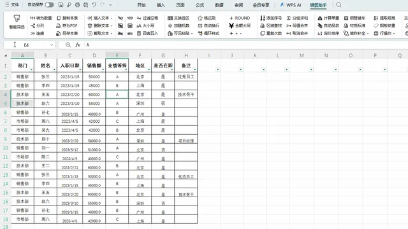
Task: Click 自动品名 auto product name tool
Action: (328, 25)
